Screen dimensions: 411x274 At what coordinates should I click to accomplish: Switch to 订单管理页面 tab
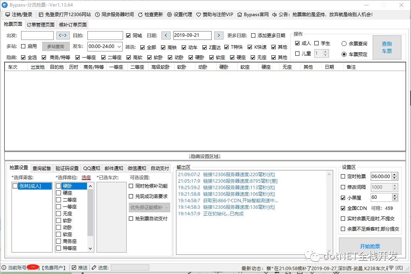coord(41,25)
